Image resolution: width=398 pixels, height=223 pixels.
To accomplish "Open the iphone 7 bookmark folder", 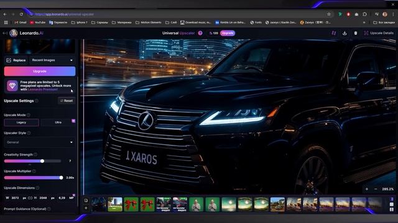I will [79, 22].
